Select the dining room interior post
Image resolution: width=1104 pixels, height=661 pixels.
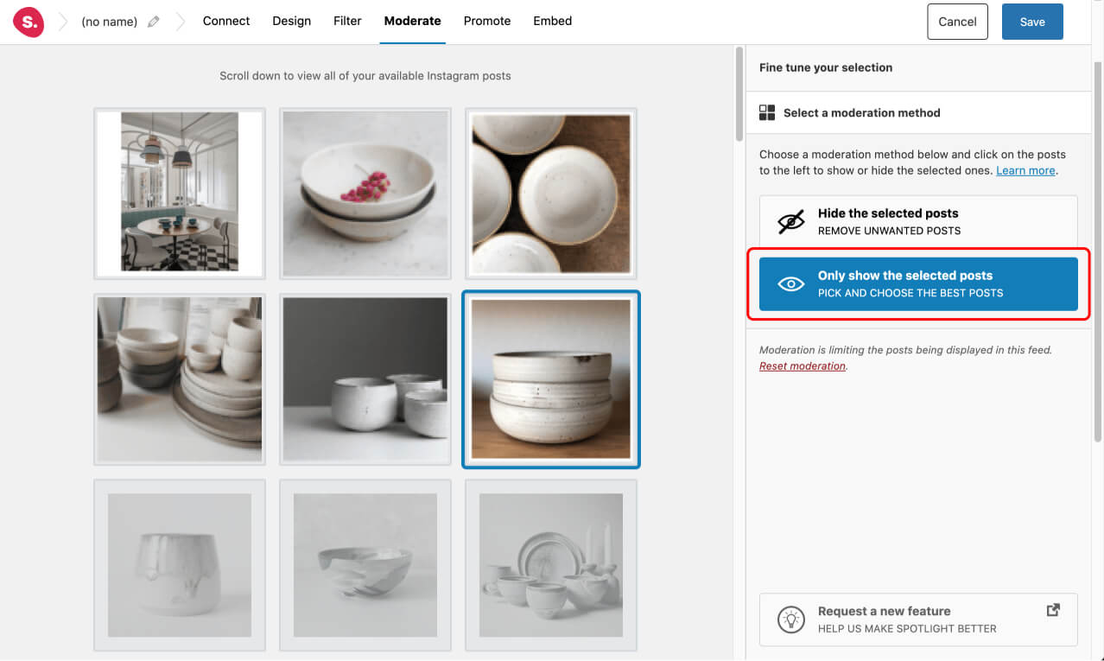180,194
